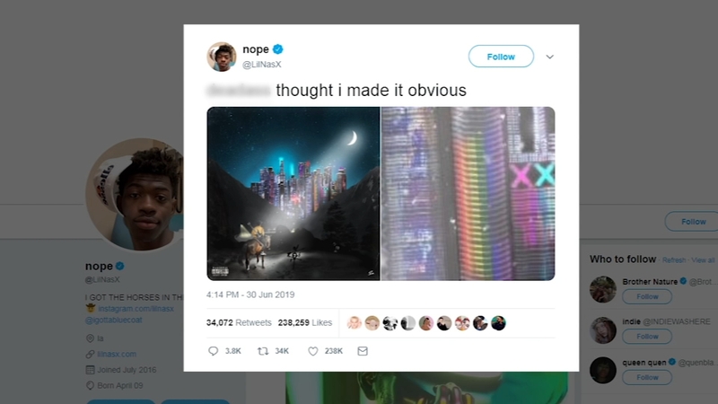Screen dimensions: 718x404
Task: Click the retweet arrows icon
Action: [x=263, y=351]
